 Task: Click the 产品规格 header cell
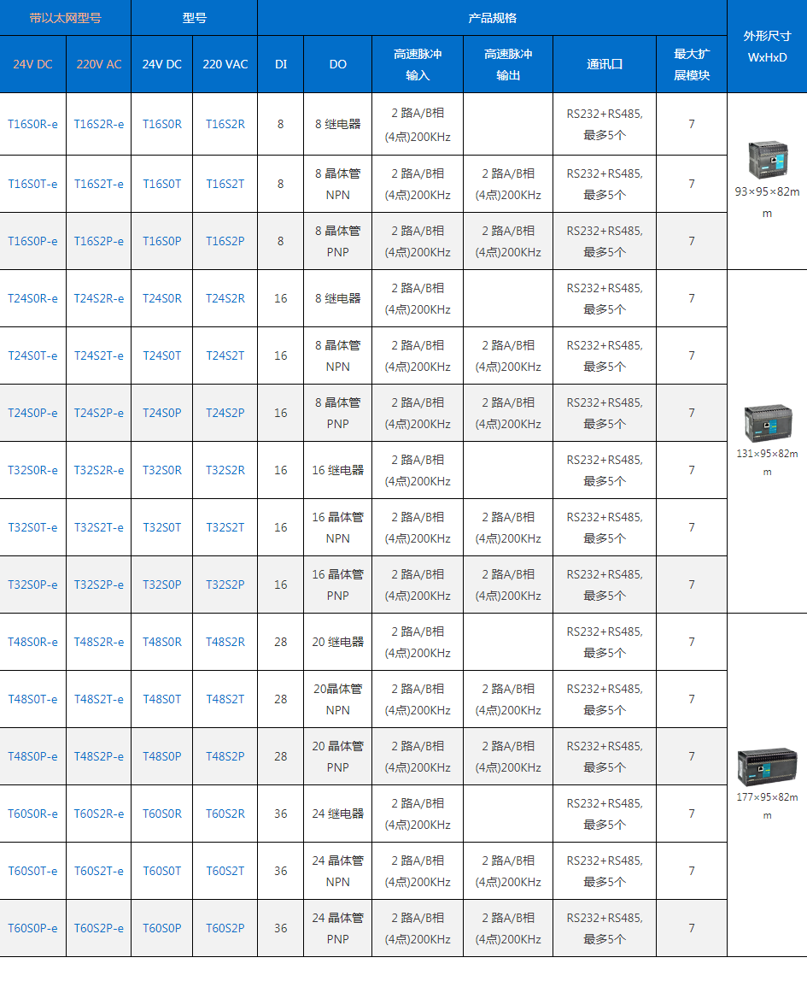point(492,18)
